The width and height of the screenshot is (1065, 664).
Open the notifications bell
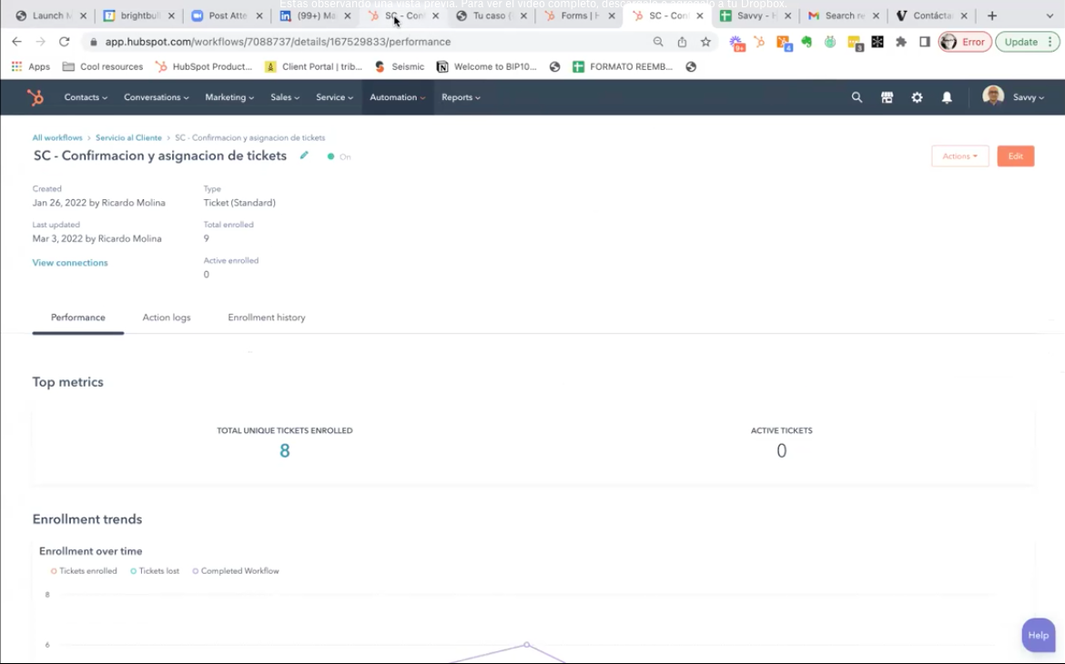(x=947, y=97)
